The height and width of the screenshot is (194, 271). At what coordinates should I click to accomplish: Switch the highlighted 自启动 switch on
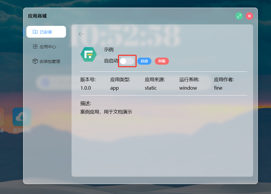127,61
